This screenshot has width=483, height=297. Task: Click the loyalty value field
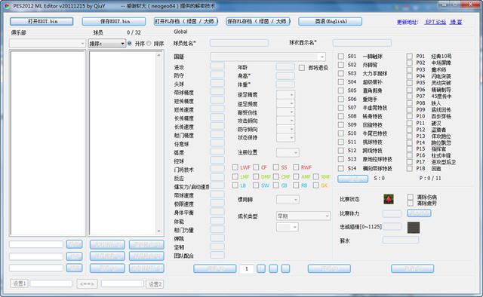pyautogui.click(x=392, y=227)
